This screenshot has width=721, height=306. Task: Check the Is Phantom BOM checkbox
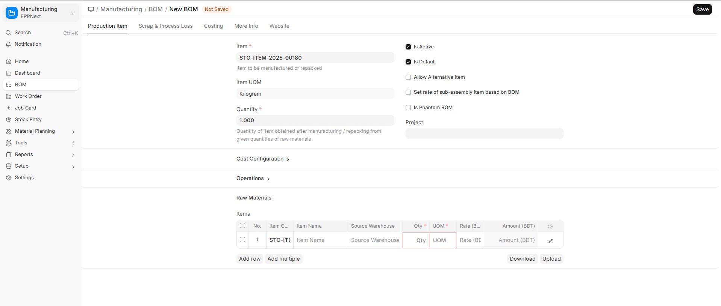point(408,108)
